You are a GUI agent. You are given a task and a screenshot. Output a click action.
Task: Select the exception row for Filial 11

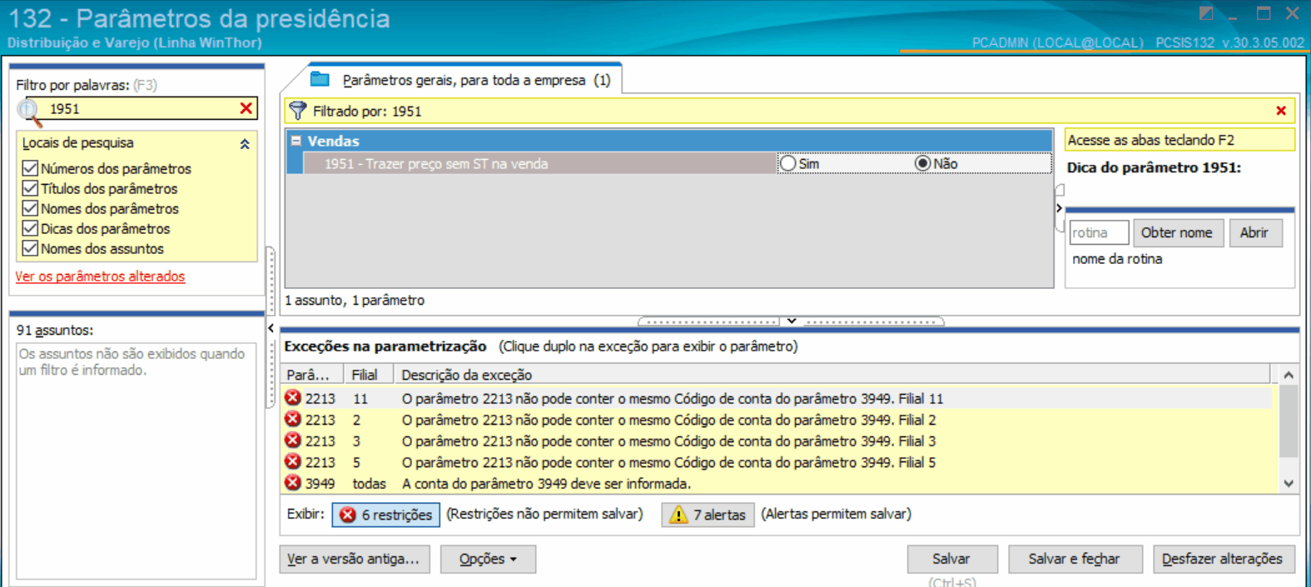point(777,399)
